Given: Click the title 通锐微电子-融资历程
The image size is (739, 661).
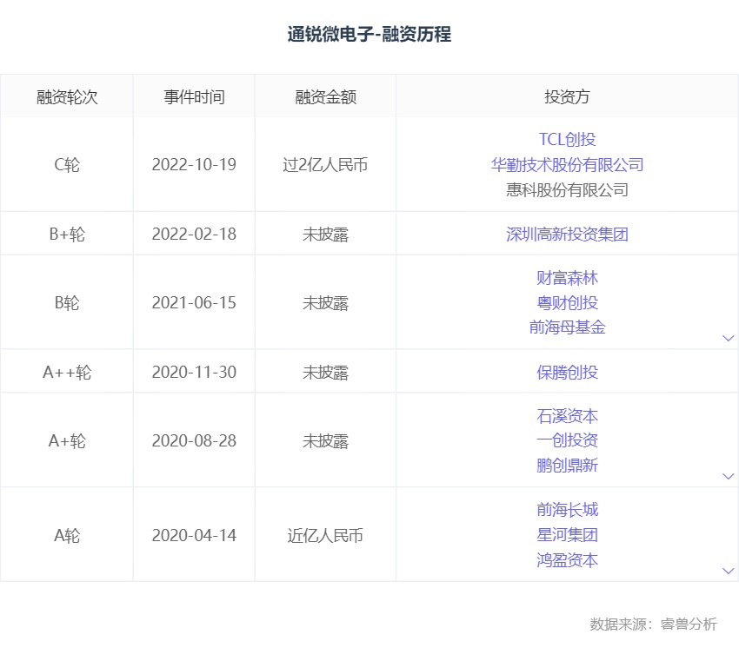Looking at the screenshot, I should (369, 34).
